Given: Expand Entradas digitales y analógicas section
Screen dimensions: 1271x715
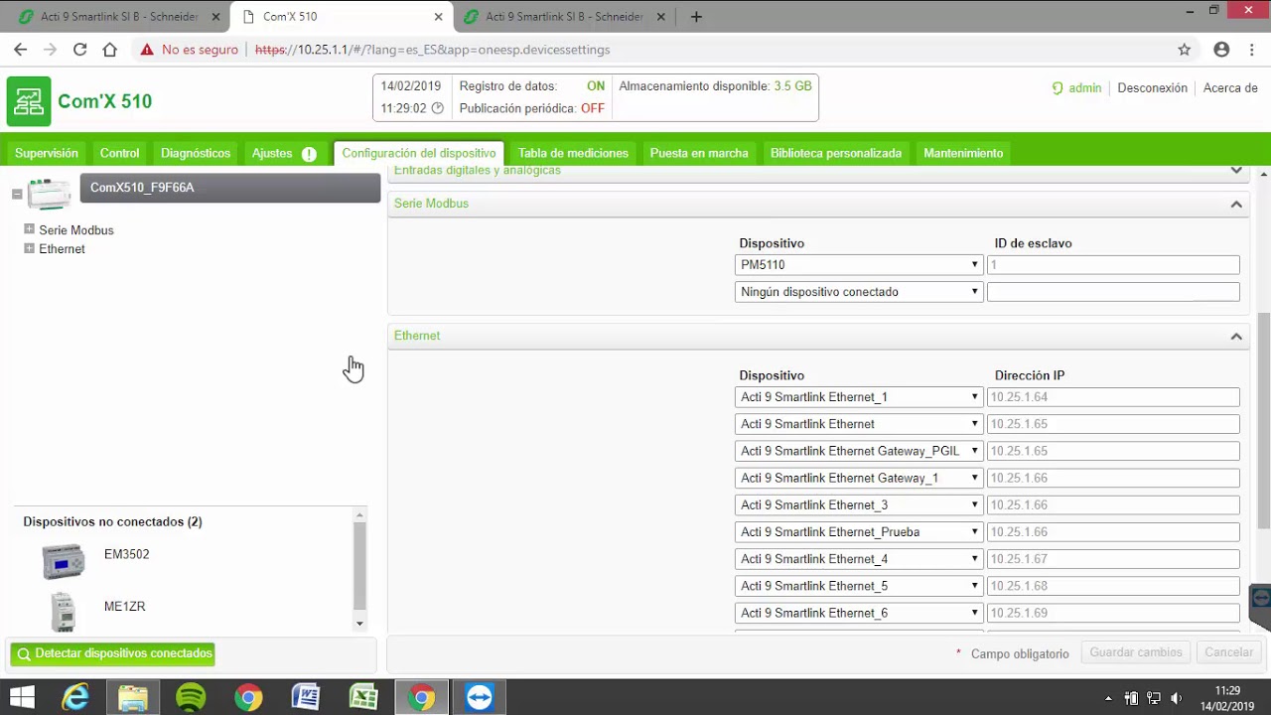Looking at the screenshot, I should tap(1236, 171).
